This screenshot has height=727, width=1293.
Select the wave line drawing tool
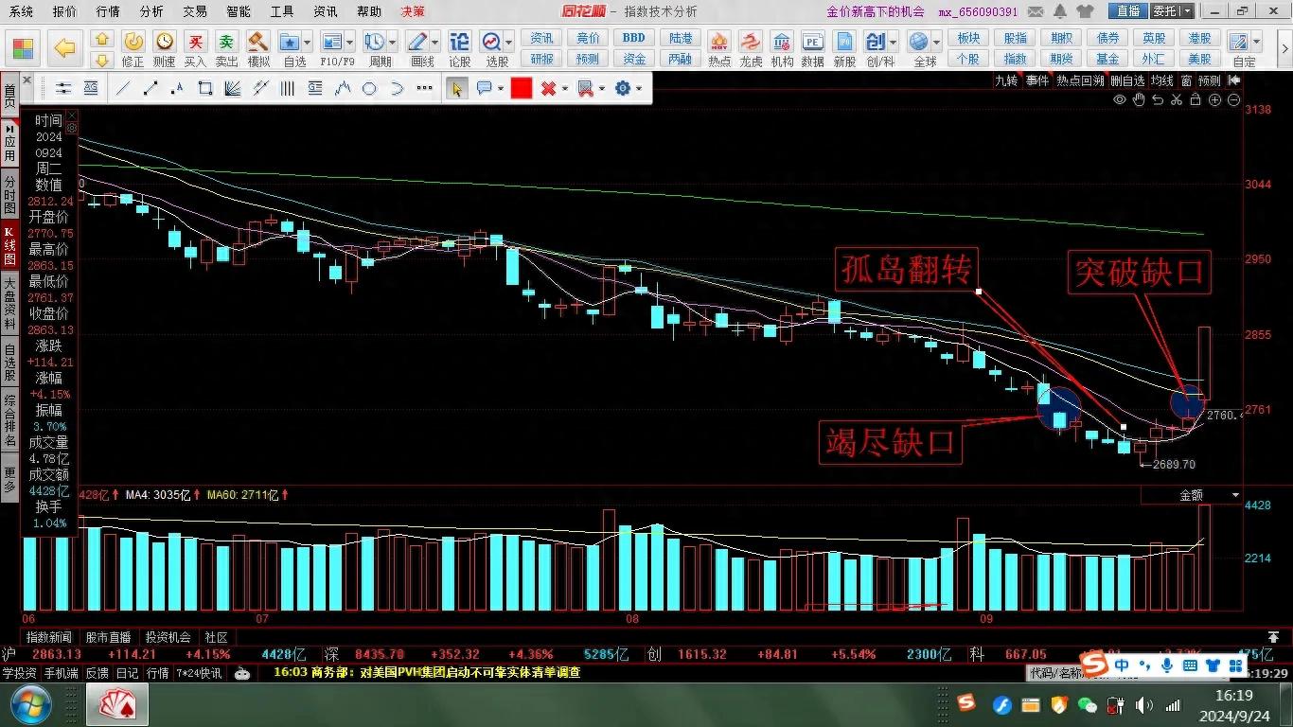[x=343, y=89]
